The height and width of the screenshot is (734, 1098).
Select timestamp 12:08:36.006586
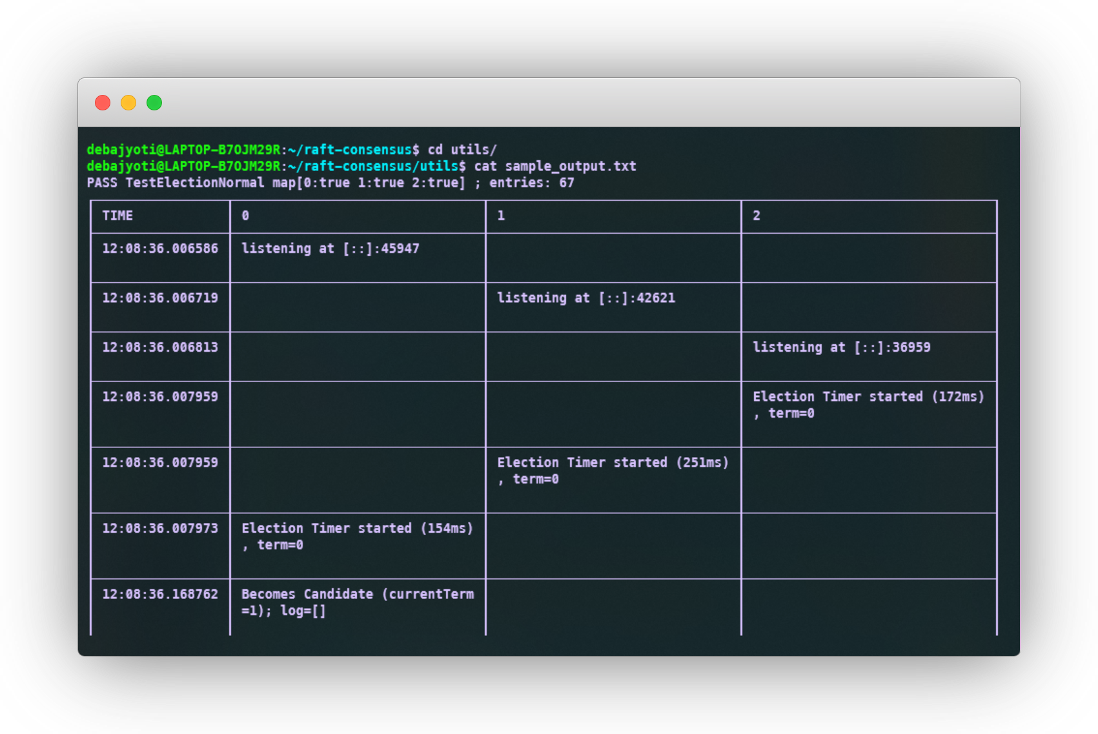click(x=160, y=249)
